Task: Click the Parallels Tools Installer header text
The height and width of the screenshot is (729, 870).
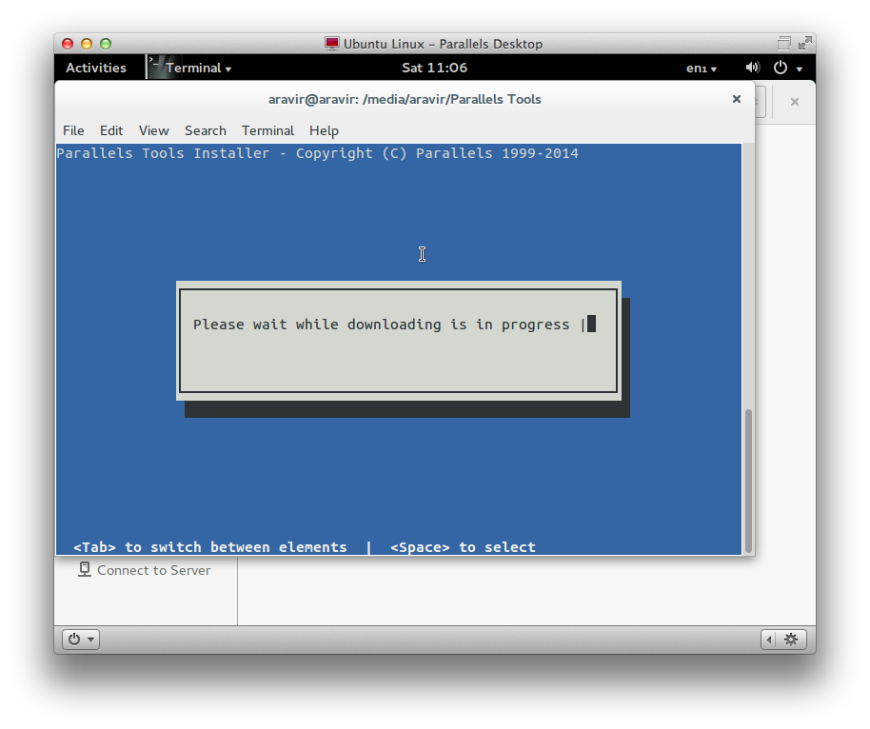Action: point(317,153)
